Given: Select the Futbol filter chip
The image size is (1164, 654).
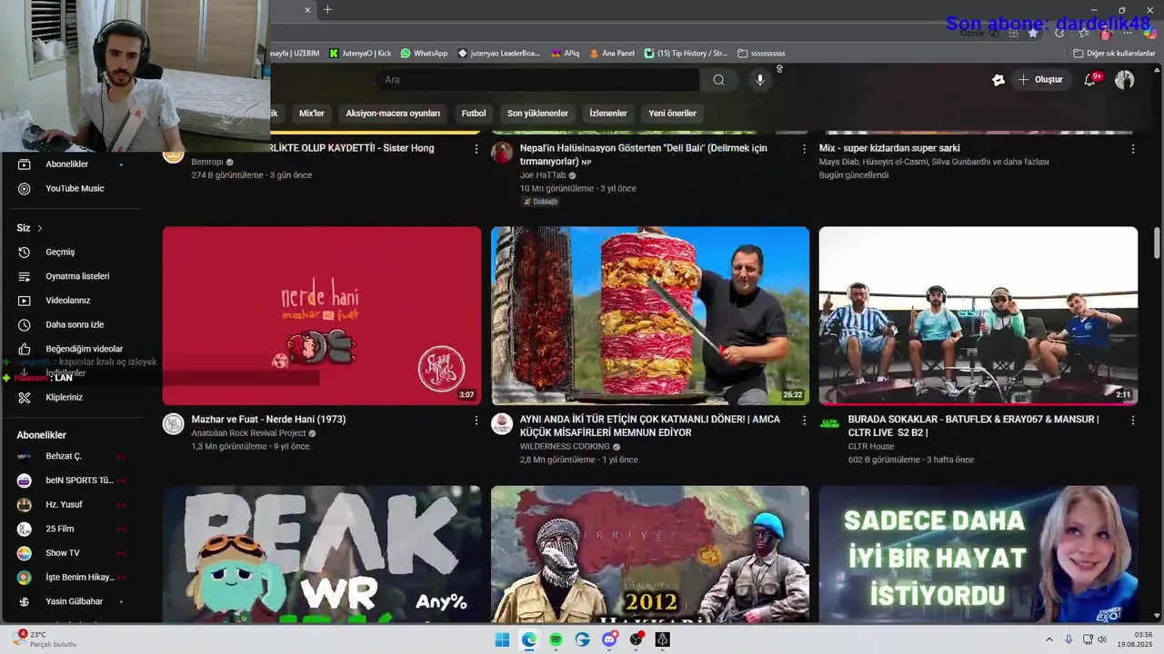Looking at the screenshot, I should (474, 114).
